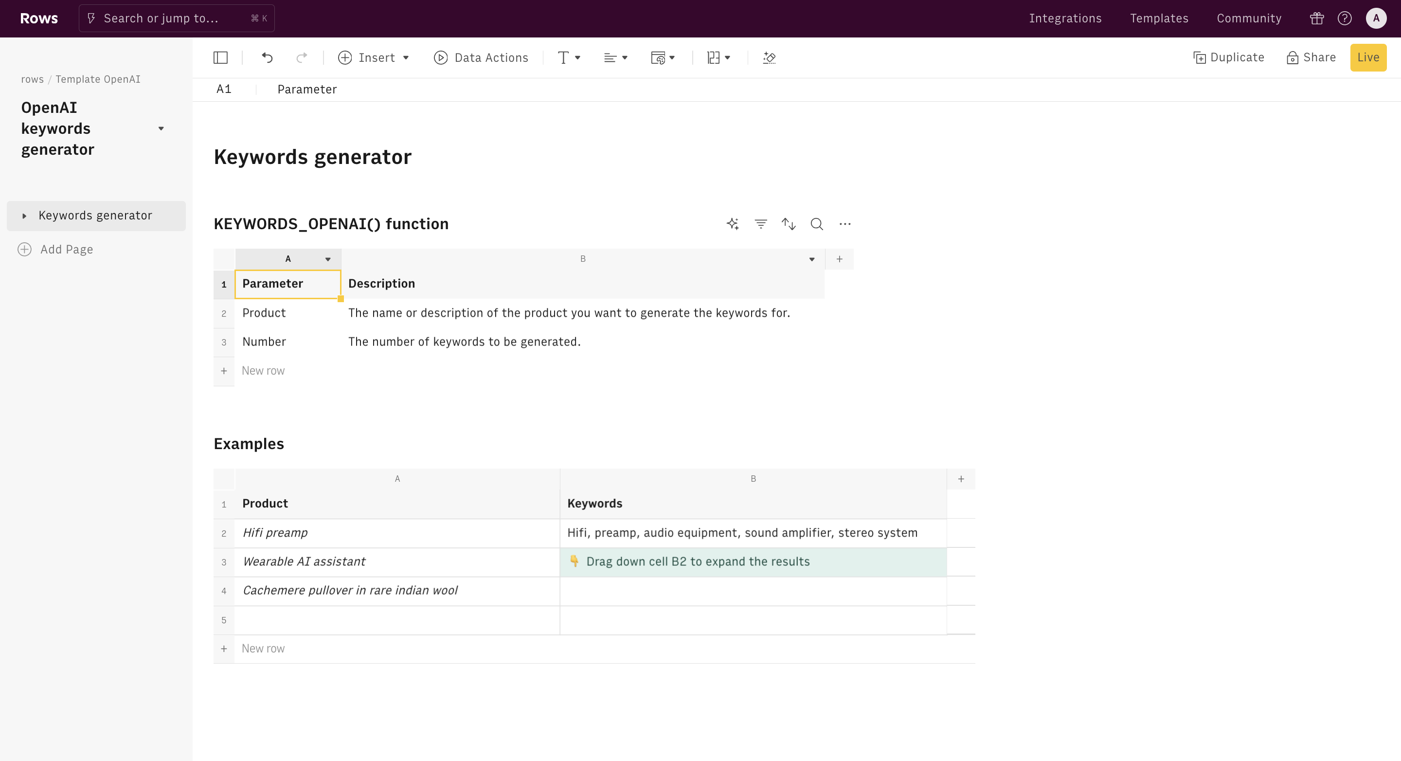Toggle the sidebar panel icon
Screen dimensions: 1401x761
pos(220,58)
